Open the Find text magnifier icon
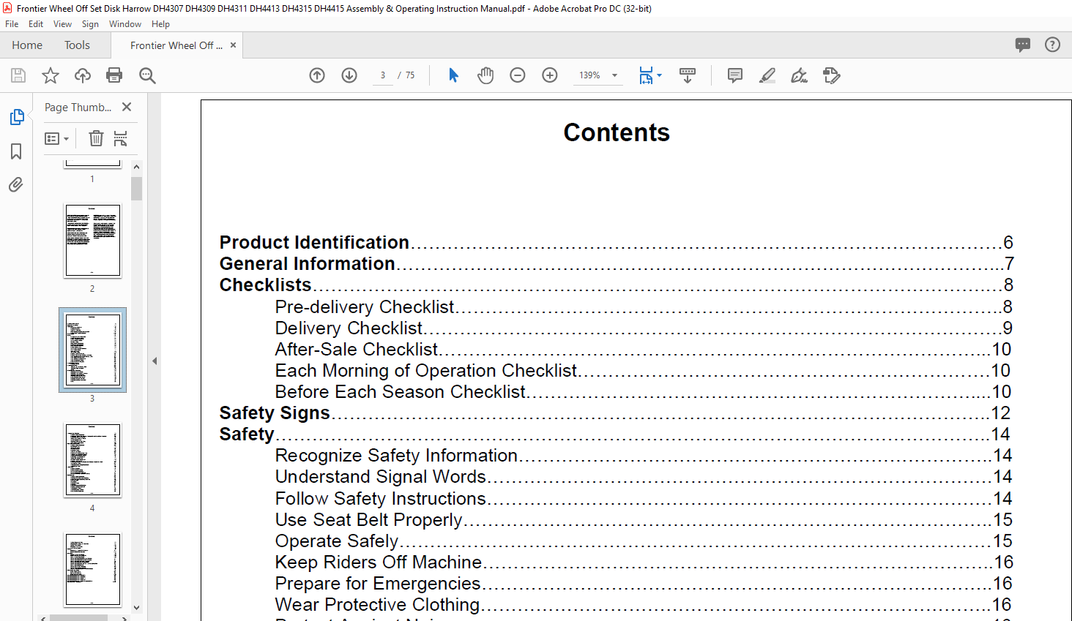The image size is (1072, 621). tap(147, 75)
